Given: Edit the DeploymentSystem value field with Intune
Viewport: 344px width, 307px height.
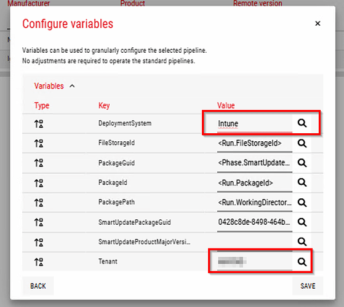Looking at the screenshot, I should [x=255, y=123].
